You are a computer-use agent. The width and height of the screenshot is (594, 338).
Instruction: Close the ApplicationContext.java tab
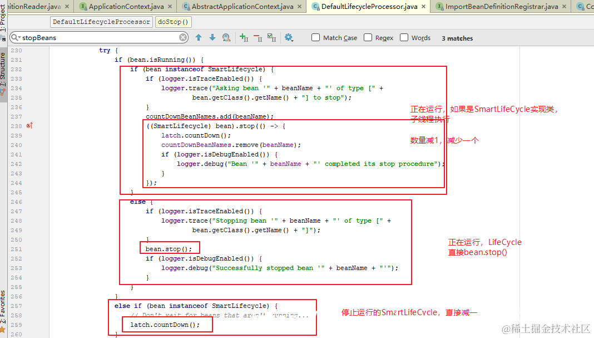[x=170, y=7]
